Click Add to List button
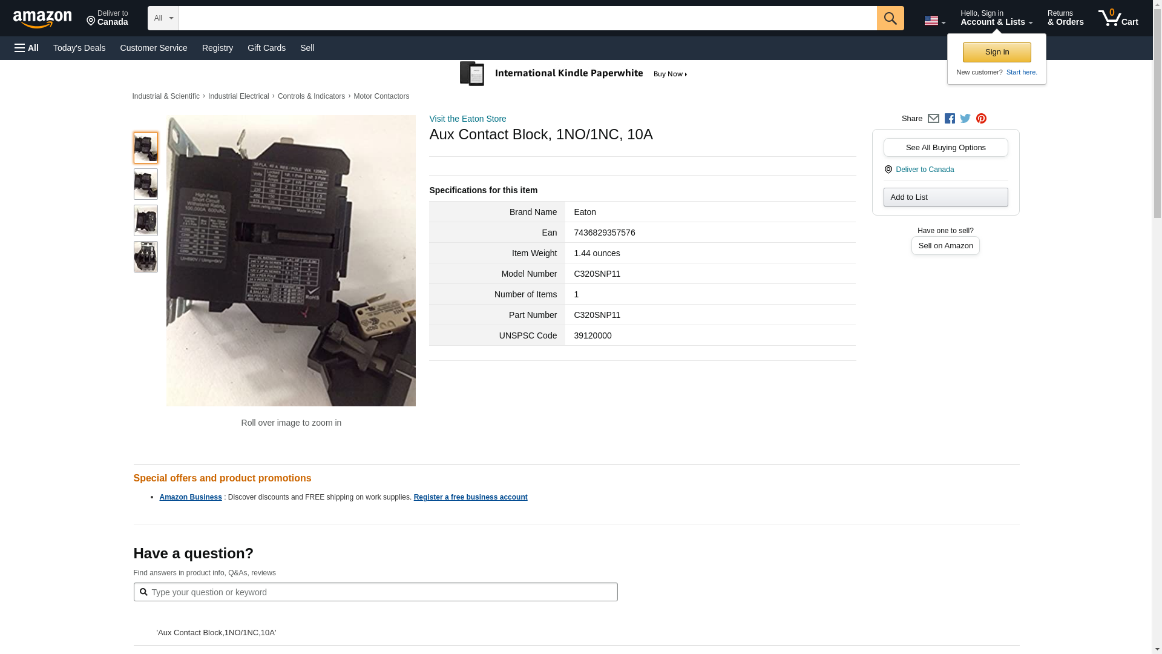 [945, 197]
